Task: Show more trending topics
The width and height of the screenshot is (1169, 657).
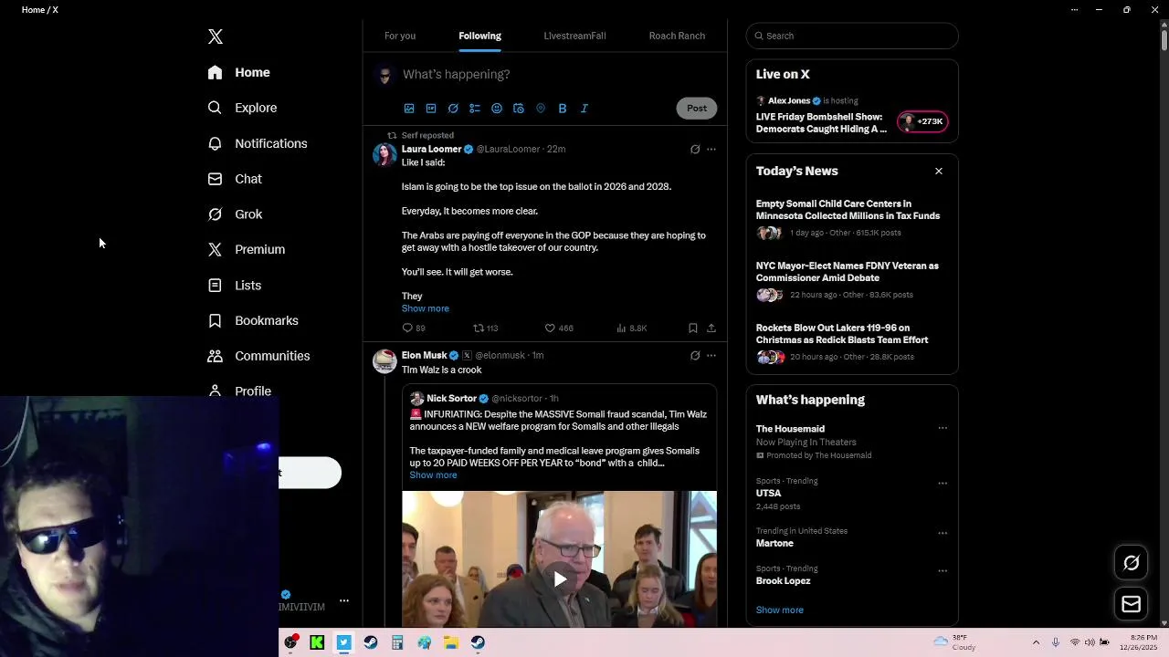Action: point(780,610)
